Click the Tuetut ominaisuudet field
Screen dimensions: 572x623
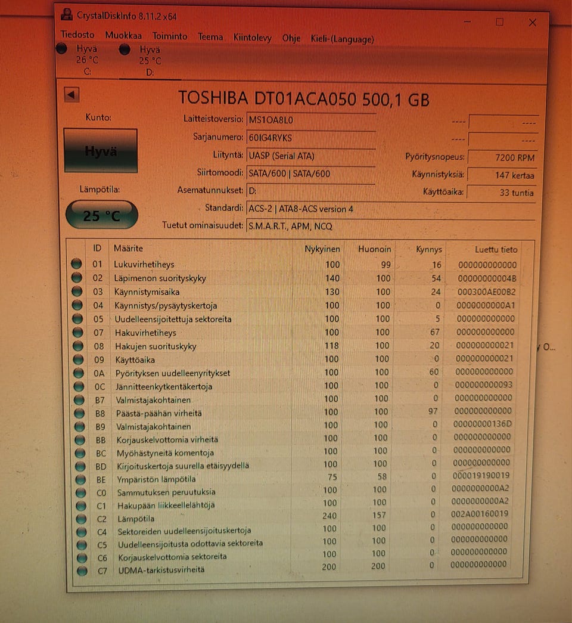pos(391,226)
